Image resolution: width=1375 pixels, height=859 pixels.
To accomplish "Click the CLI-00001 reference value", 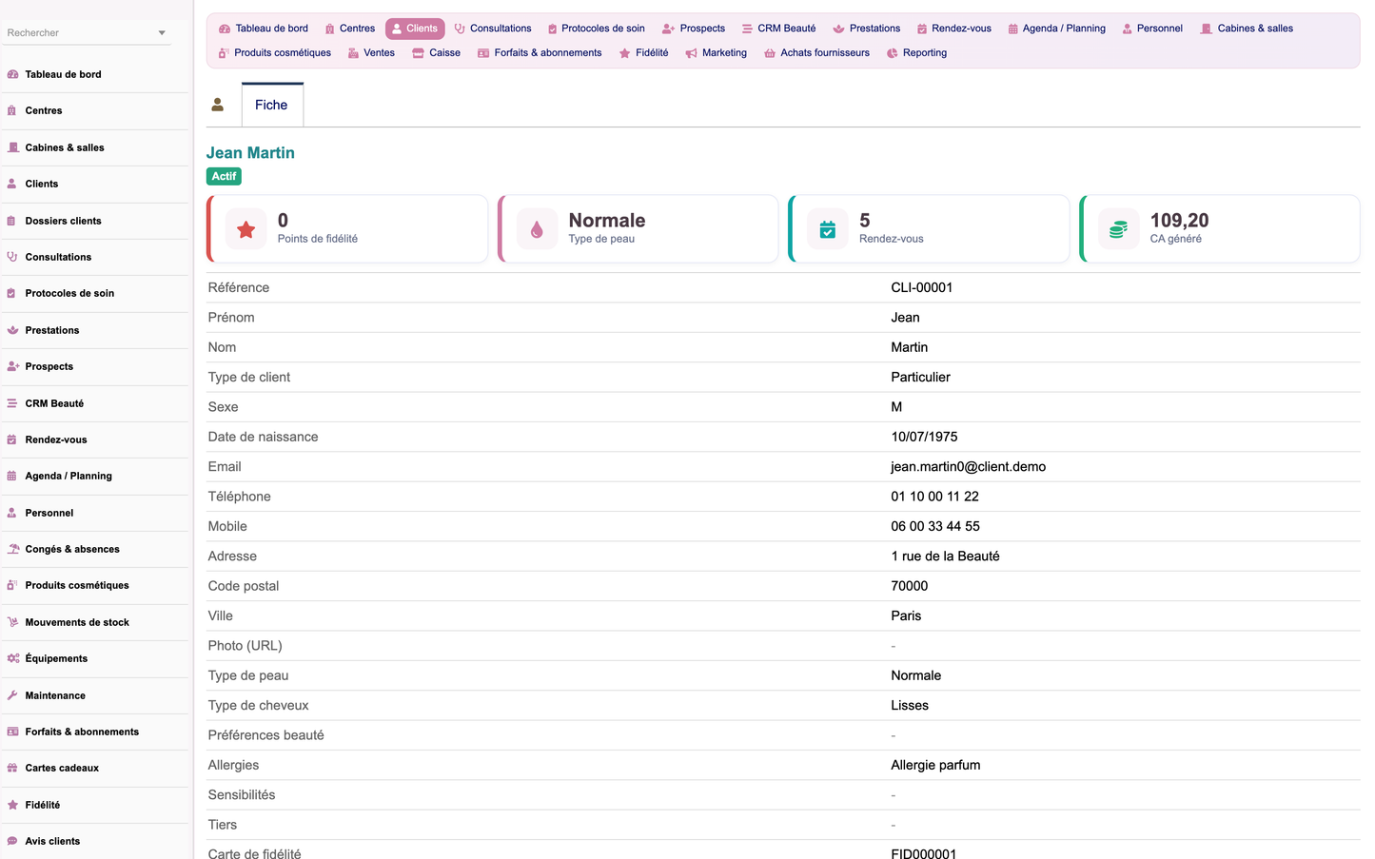I will [922, 287].
